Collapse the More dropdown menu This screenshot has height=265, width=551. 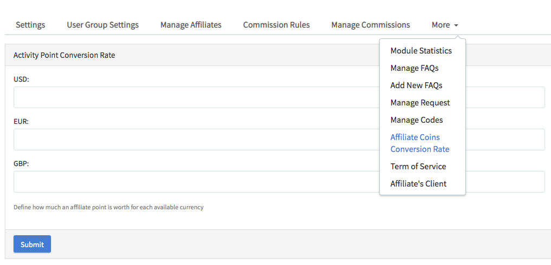[x=445, y=25]
